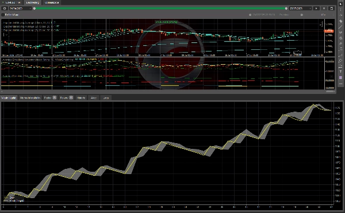This screenshot has width=345, height=213.
Task: Click the Vlastní kapitál legend entry
Action: coord(14,200)
